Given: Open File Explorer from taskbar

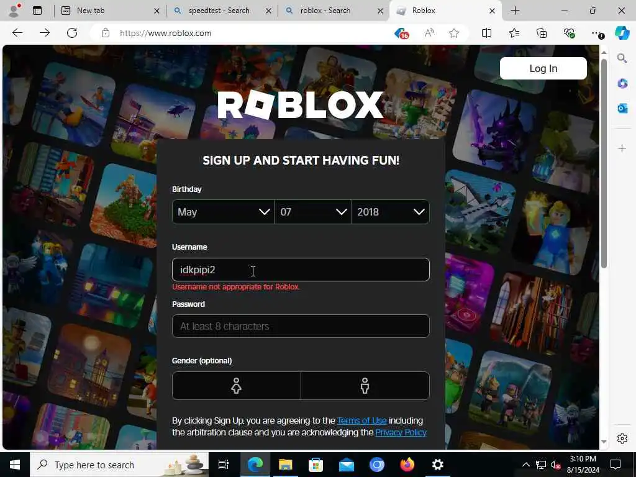Looking at the screenshot, I should [x=286, y=465].
